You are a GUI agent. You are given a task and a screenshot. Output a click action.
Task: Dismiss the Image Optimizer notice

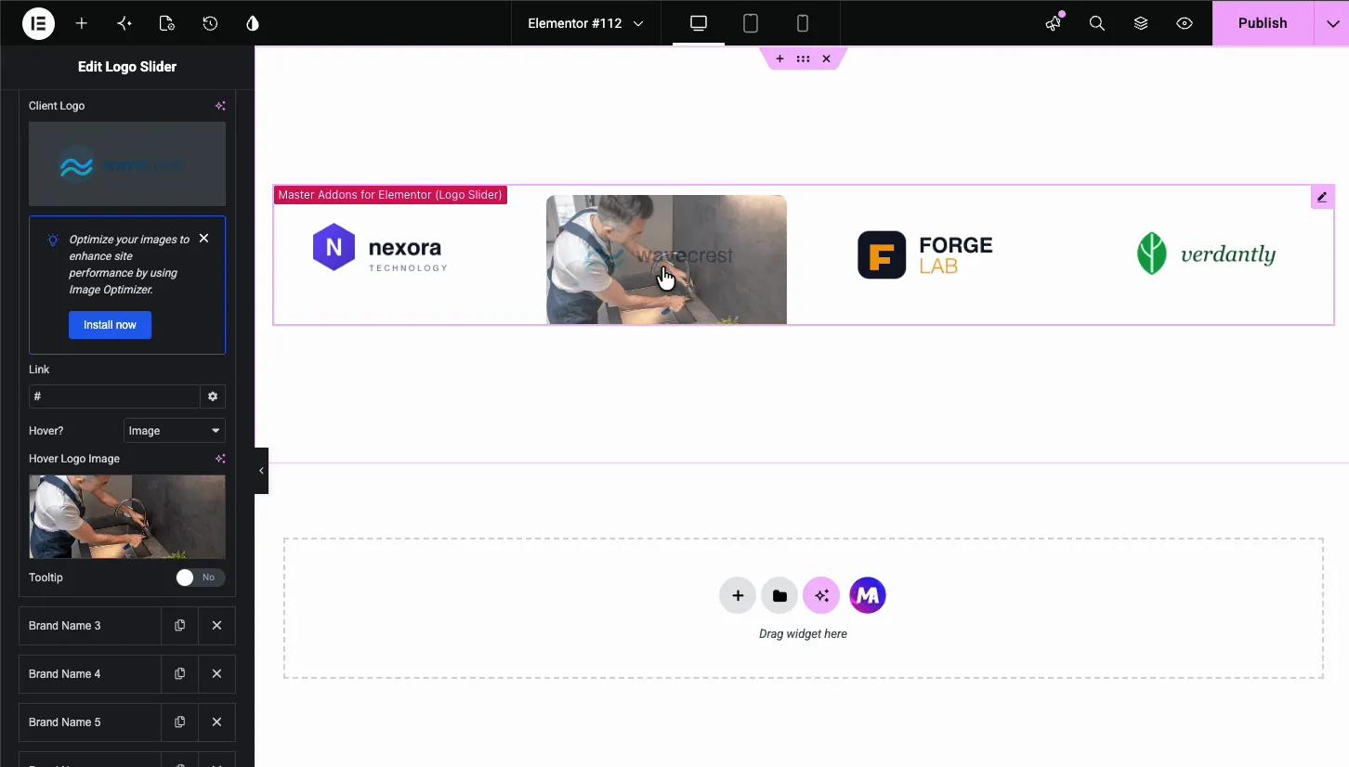pyautogui.click(x=203, y=239)
